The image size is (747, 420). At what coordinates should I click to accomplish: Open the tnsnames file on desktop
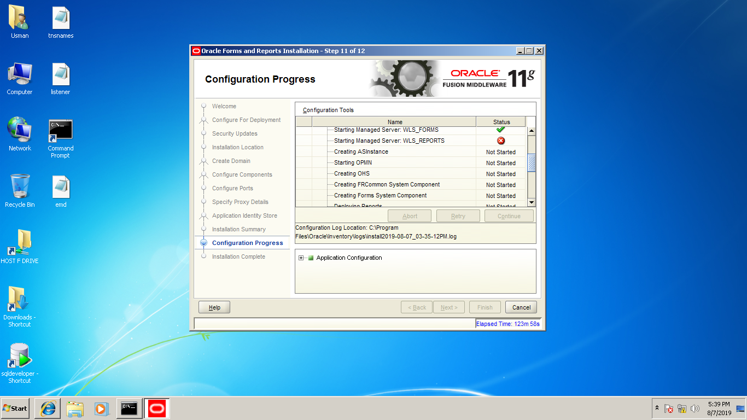[61, 19]
